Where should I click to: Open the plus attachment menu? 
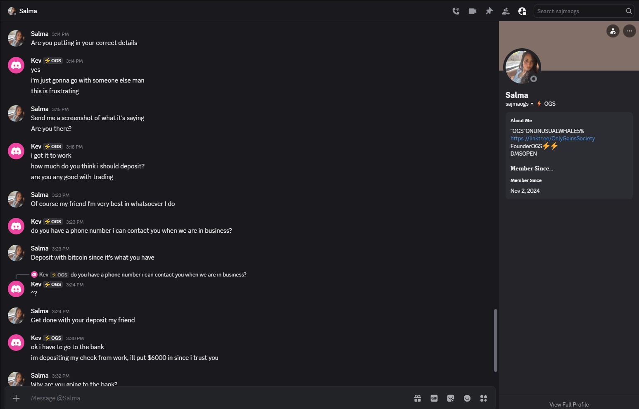tap(16, 398)
